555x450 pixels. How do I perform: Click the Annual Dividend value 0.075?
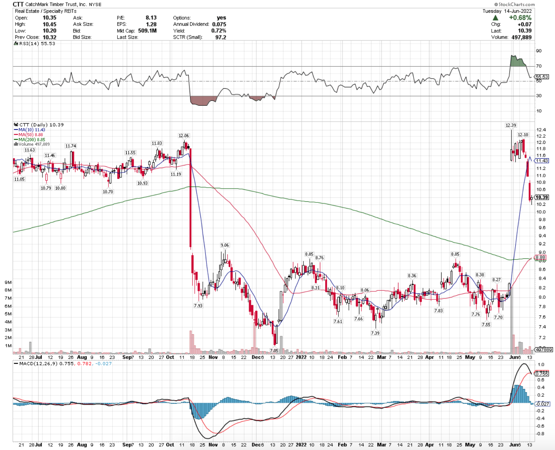point(219,24)
